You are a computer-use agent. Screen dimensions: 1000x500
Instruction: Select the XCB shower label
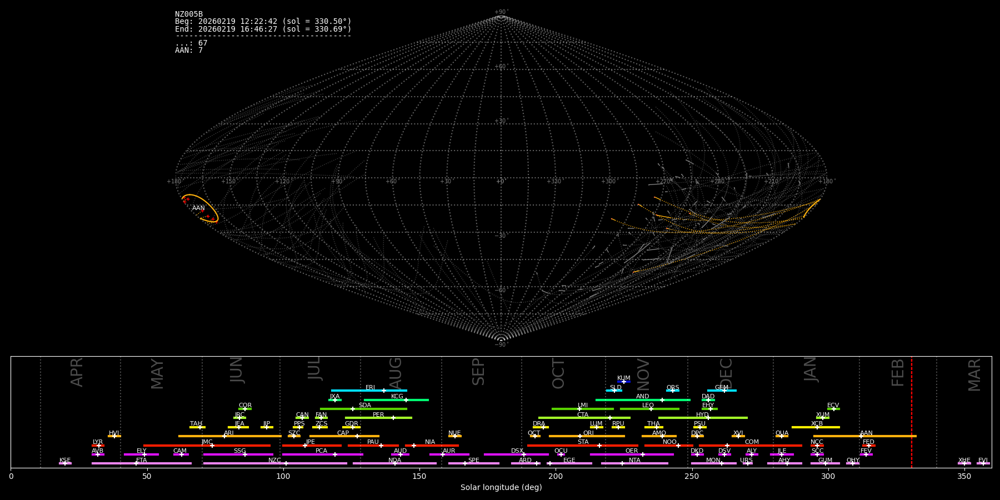pos(817,424)
